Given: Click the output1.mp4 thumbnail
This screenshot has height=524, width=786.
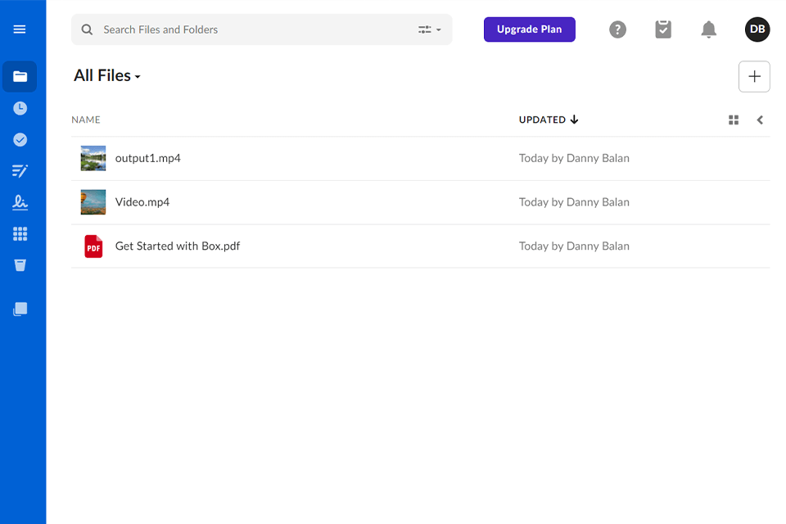Looking at the screenshot, I should click(93, 159).
